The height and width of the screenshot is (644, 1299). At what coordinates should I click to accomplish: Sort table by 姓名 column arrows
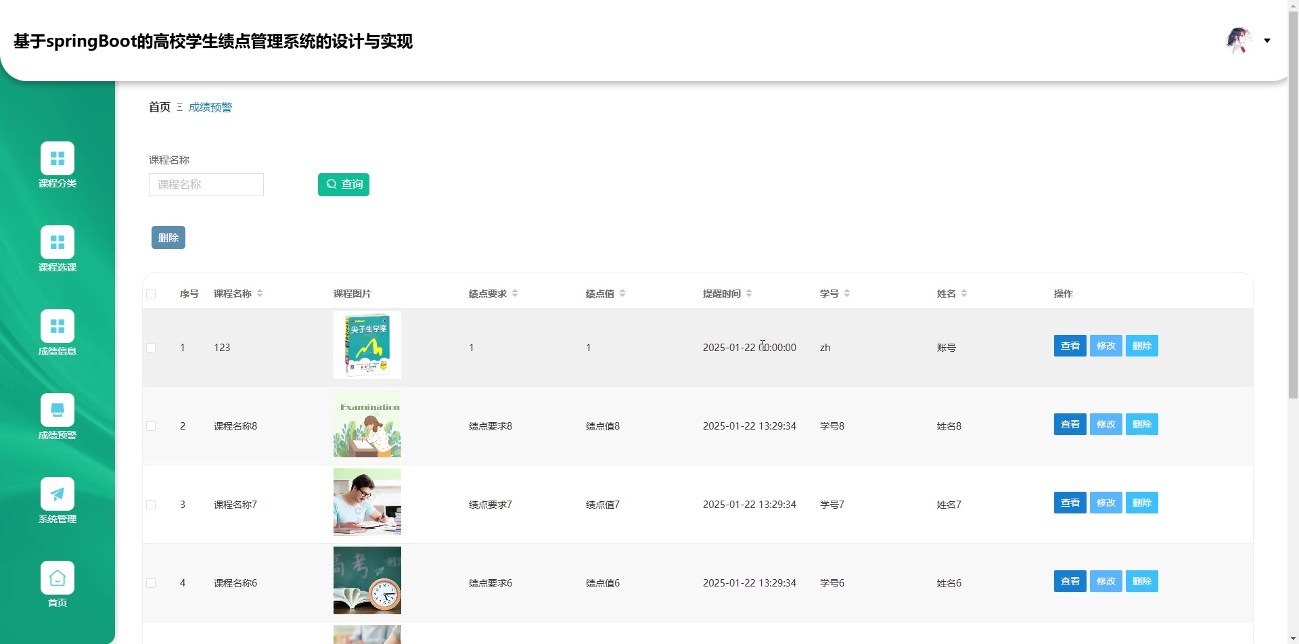pos(964,294)
